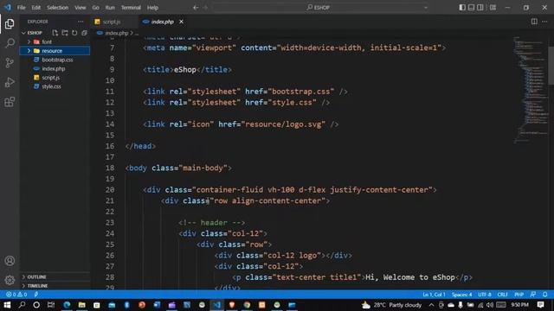Create a new folder in ESHOP

[65, 33]
